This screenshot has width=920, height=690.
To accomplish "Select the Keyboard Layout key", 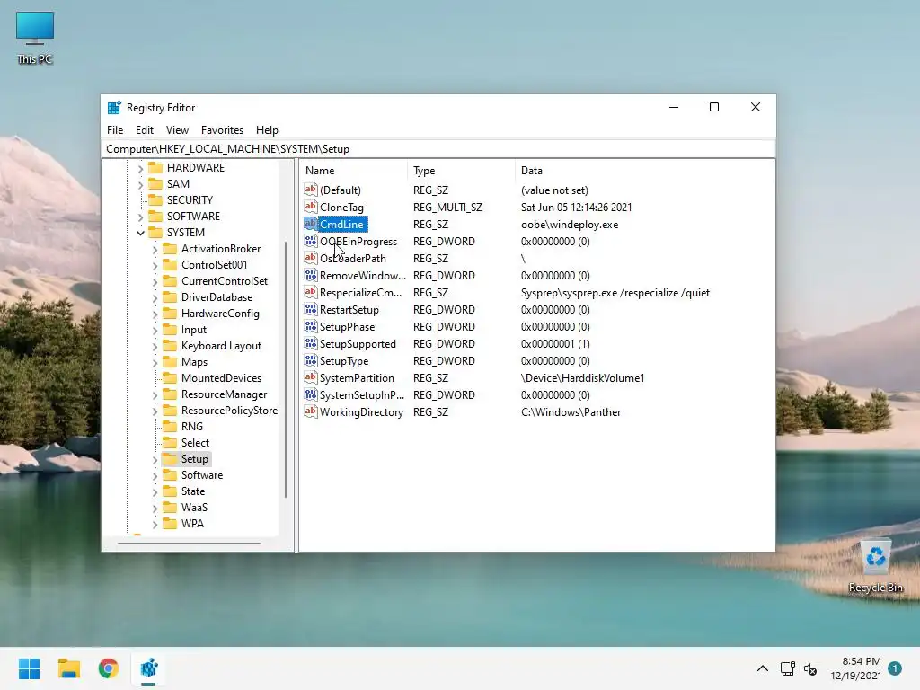I will 221,346.
